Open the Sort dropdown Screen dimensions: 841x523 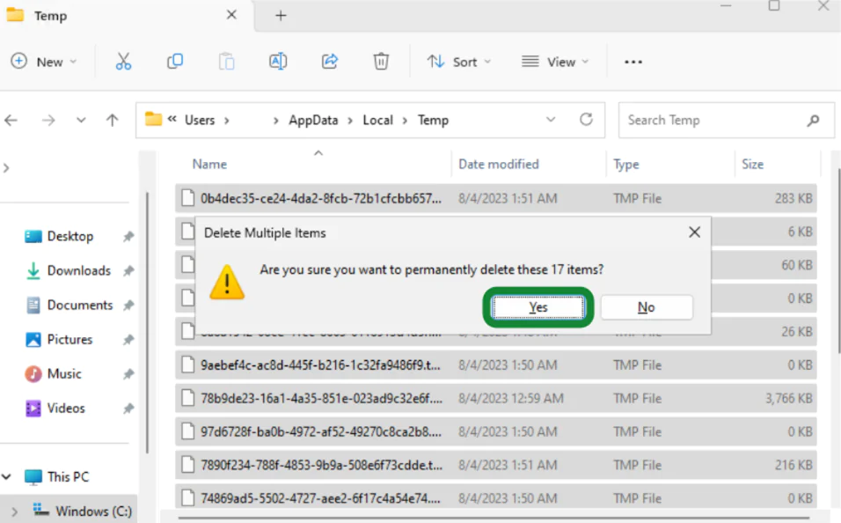[459, 62]
